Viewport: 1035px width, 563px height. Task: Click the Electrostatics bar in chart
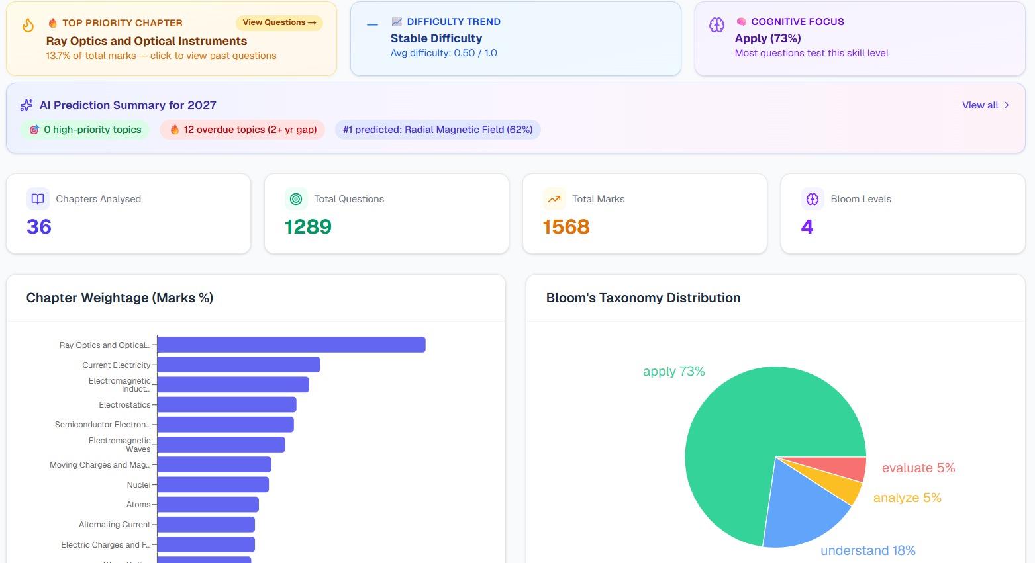(x=227, y=404)
